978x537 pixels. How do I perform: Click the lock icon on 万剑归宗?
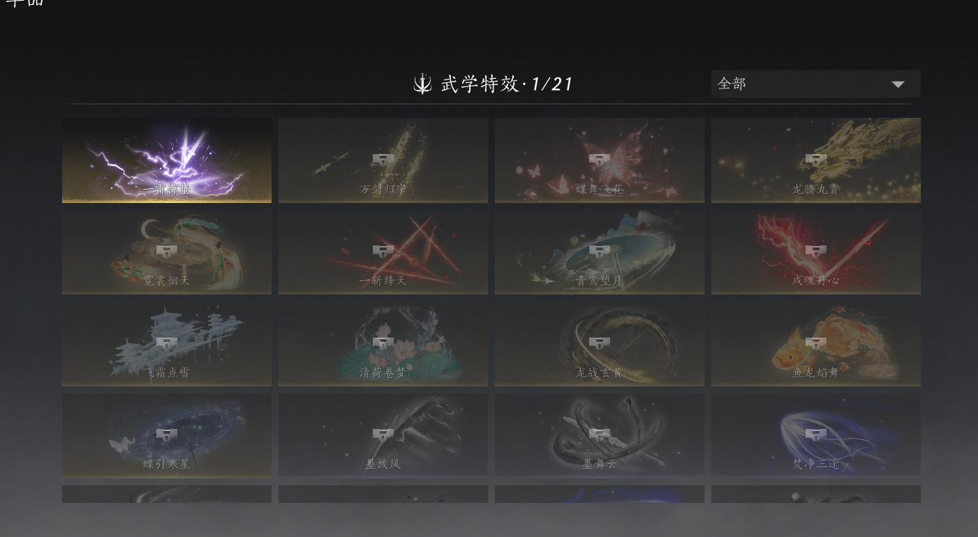click(x=383, y=160)
